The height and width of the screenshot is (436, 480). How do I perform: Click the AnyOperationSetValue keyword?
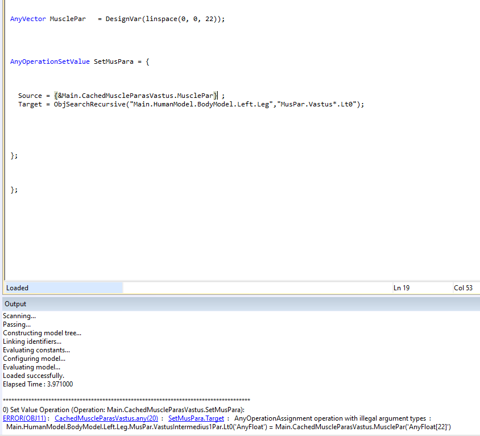[49, 61]
